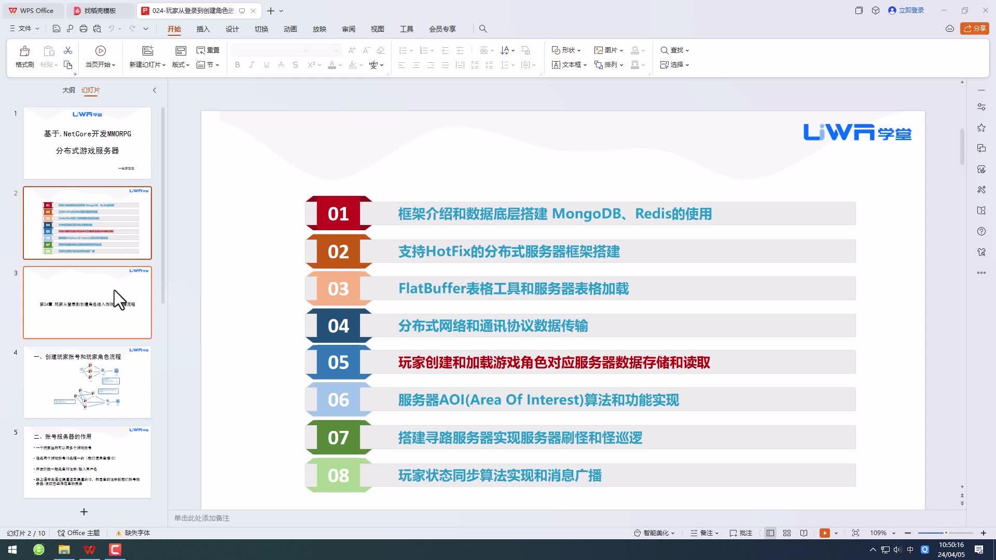Switch slide panel to 大纲 outline view
The width and height of the screenshot is (996, 560).
68,90
